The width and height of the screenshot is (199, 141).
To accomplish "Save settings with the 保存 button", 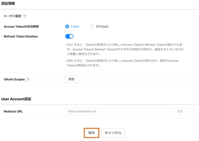I will pos(91,133).
